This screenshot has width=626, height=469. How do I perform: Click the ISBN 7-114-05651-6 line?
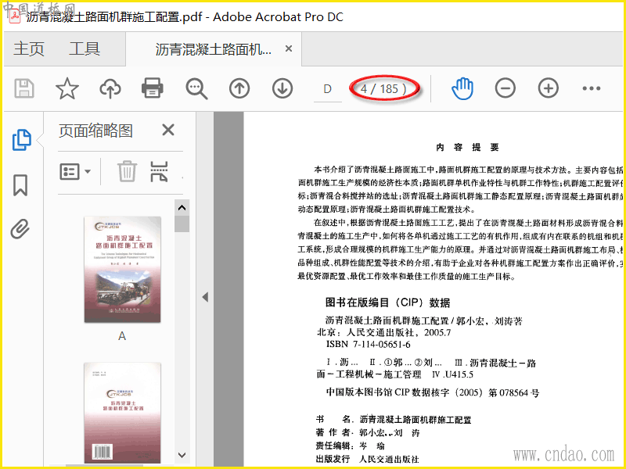[x=368, y=344]
